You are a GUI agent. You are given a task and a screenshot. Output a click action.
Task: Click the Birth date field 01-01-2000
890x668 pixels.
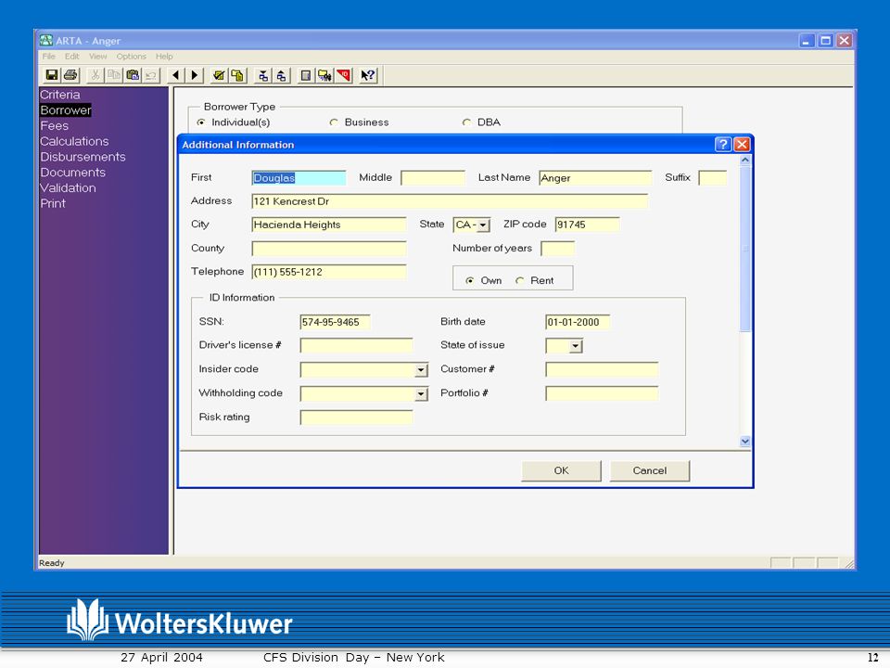578,322
